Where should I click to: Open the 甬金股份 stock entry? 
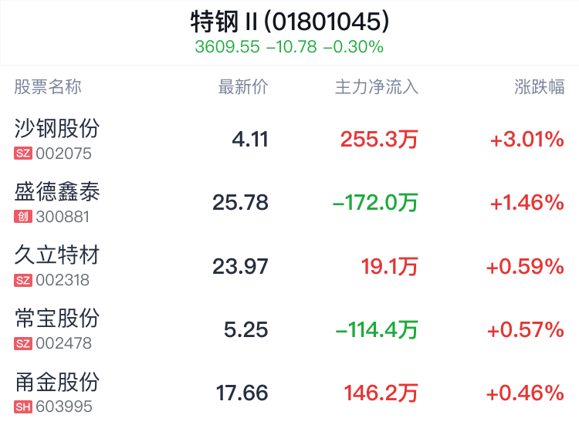coord(289,393)
